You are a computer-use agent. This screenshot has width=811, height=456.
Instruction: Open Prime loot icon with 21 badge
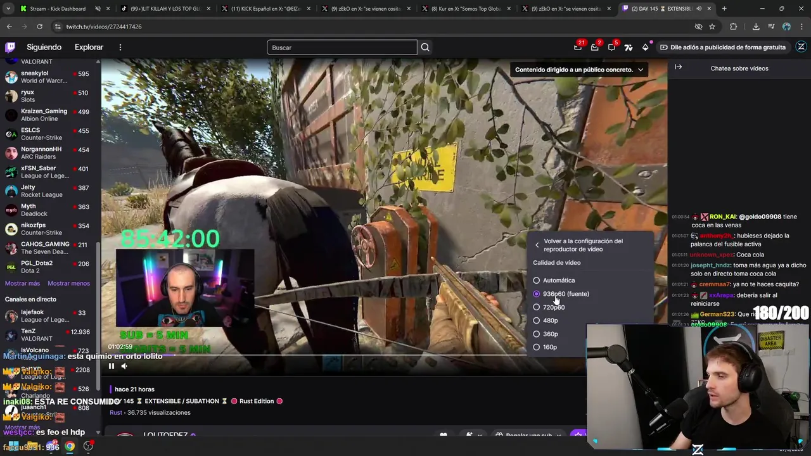tap(578, 47)
